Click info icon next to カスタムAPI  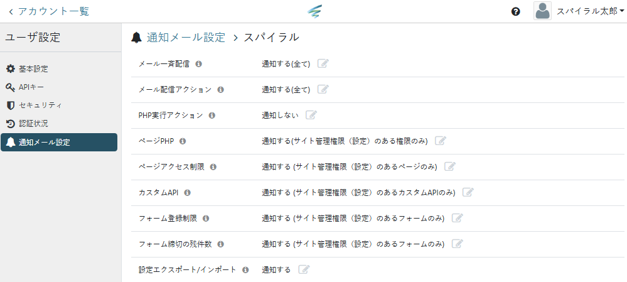click(187, 193)
